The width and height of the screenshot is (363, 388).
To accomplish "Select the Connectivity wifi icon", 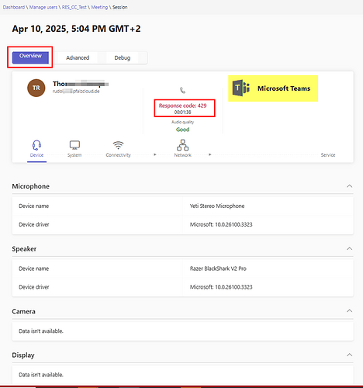I will pyautogui.click(x=118, y=145).
